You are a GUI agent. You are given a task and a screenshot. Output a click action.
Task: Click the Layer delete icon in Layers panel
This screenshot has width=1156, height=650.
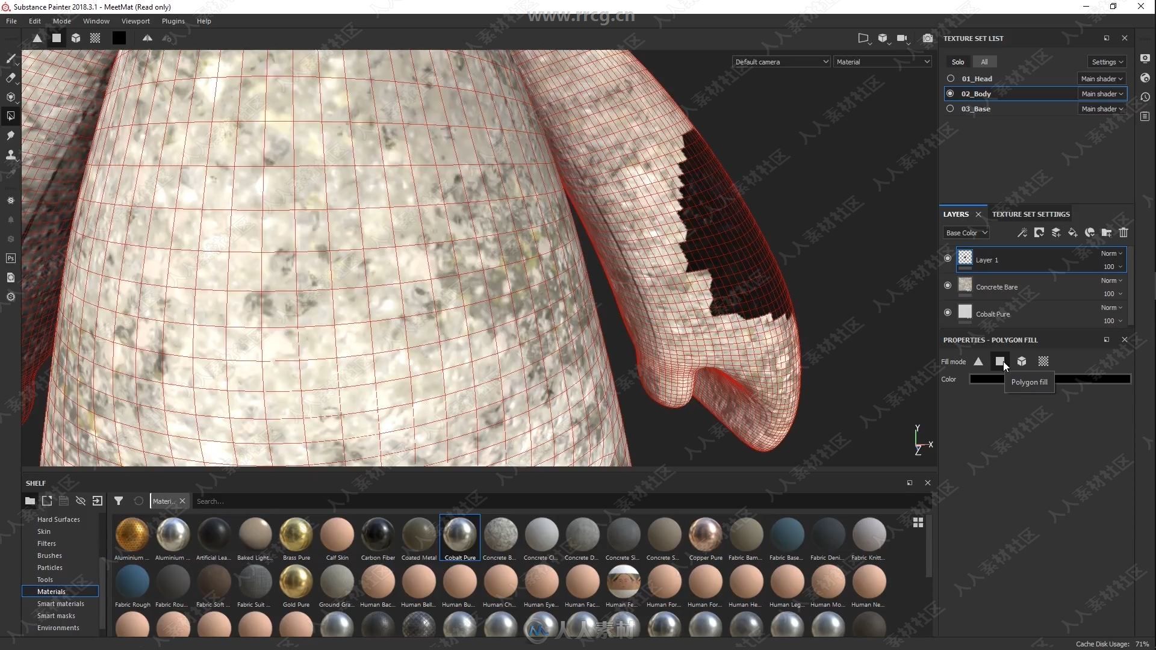(1123, 232)
